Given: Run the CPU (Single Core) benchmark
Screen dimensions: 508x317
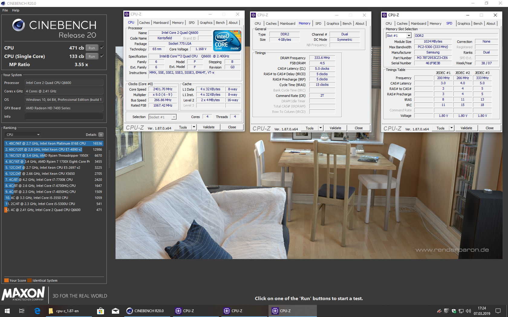Looking at the screenshot, I should [92, 56].
